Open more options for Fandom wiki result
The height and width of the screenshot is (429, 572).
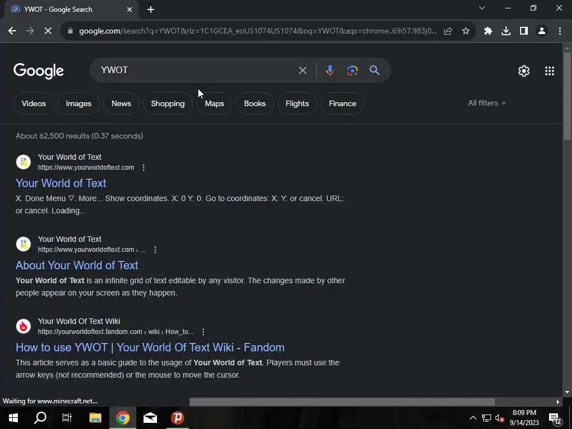(x=203, y=332)
